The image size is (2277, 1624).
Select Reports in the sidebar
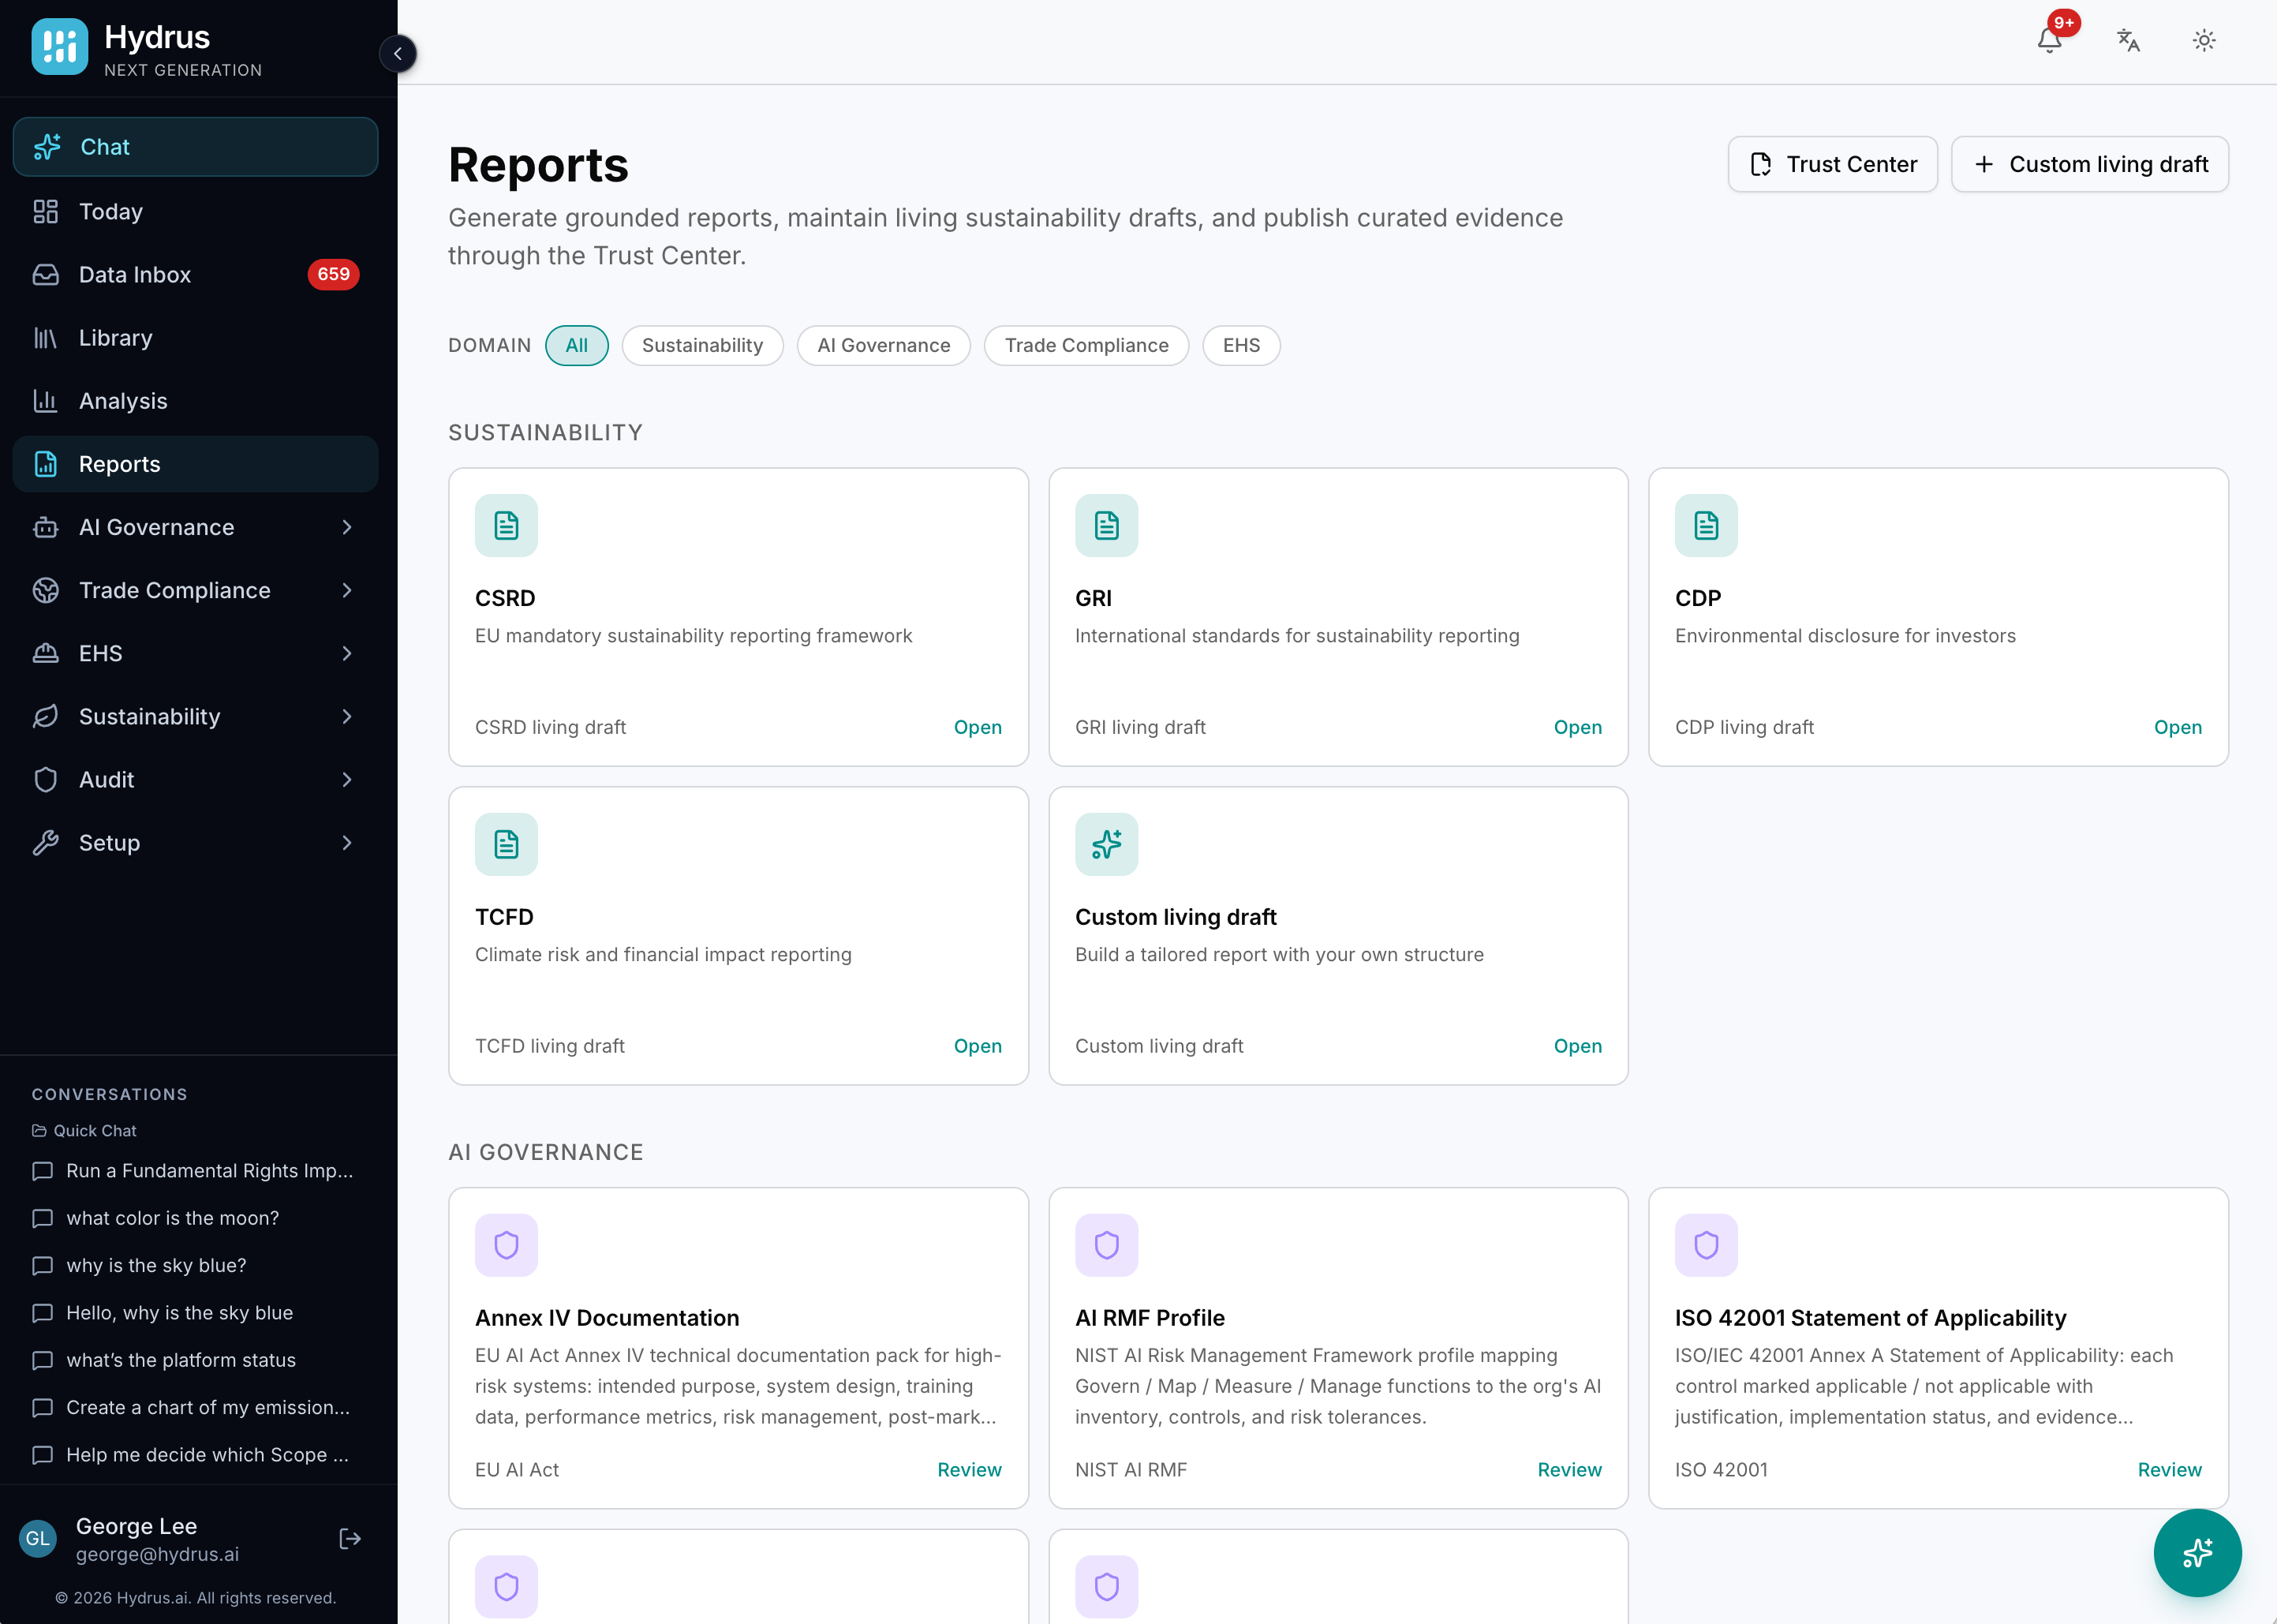[x=196, y=464]
